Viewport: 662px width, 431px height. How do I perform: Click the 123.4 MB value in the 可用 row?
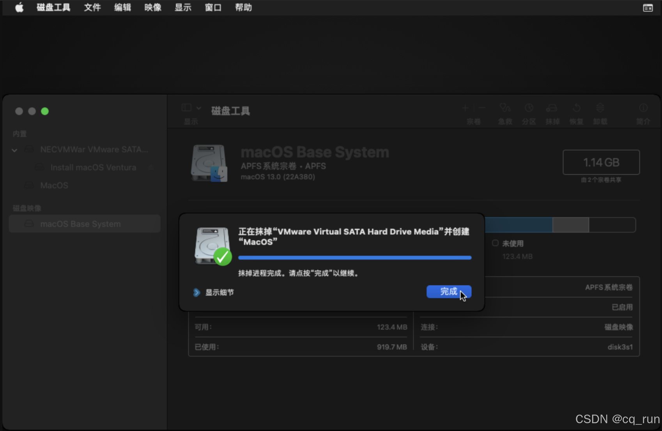click(392, 327)
